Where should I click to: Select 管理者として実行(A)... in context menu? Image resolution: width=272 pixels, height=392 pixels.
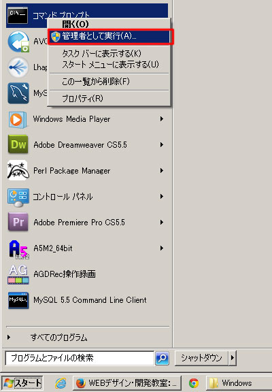[110, 37]
